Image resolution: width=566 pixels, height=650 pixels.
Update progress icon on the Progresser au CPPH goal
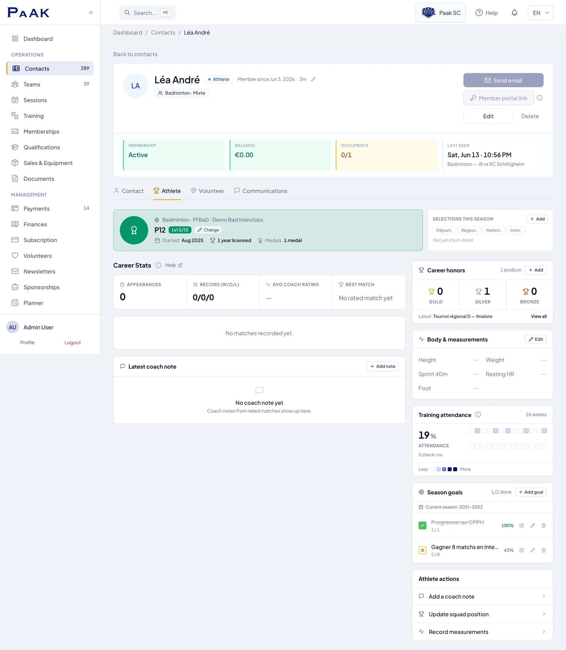point(521,525)
